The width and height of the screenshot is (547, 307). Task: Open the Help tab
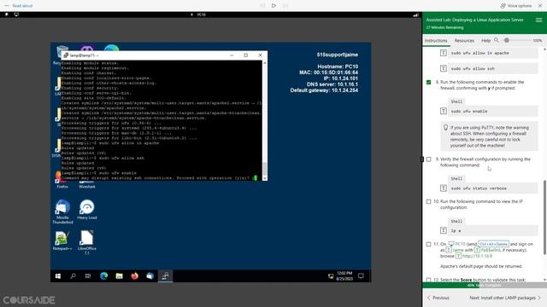[x=485, y=41]
